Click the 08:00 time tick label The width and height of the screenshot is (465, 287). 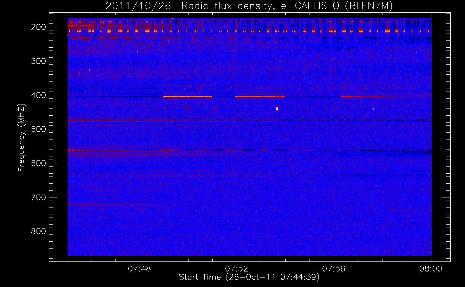point(431,269)
